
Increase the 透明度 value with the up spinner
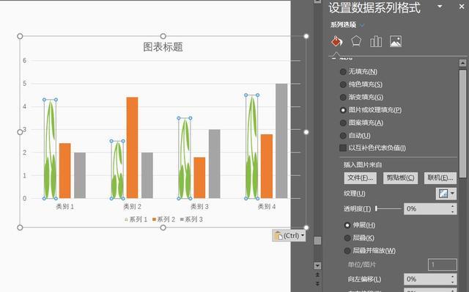coord(453,206)
